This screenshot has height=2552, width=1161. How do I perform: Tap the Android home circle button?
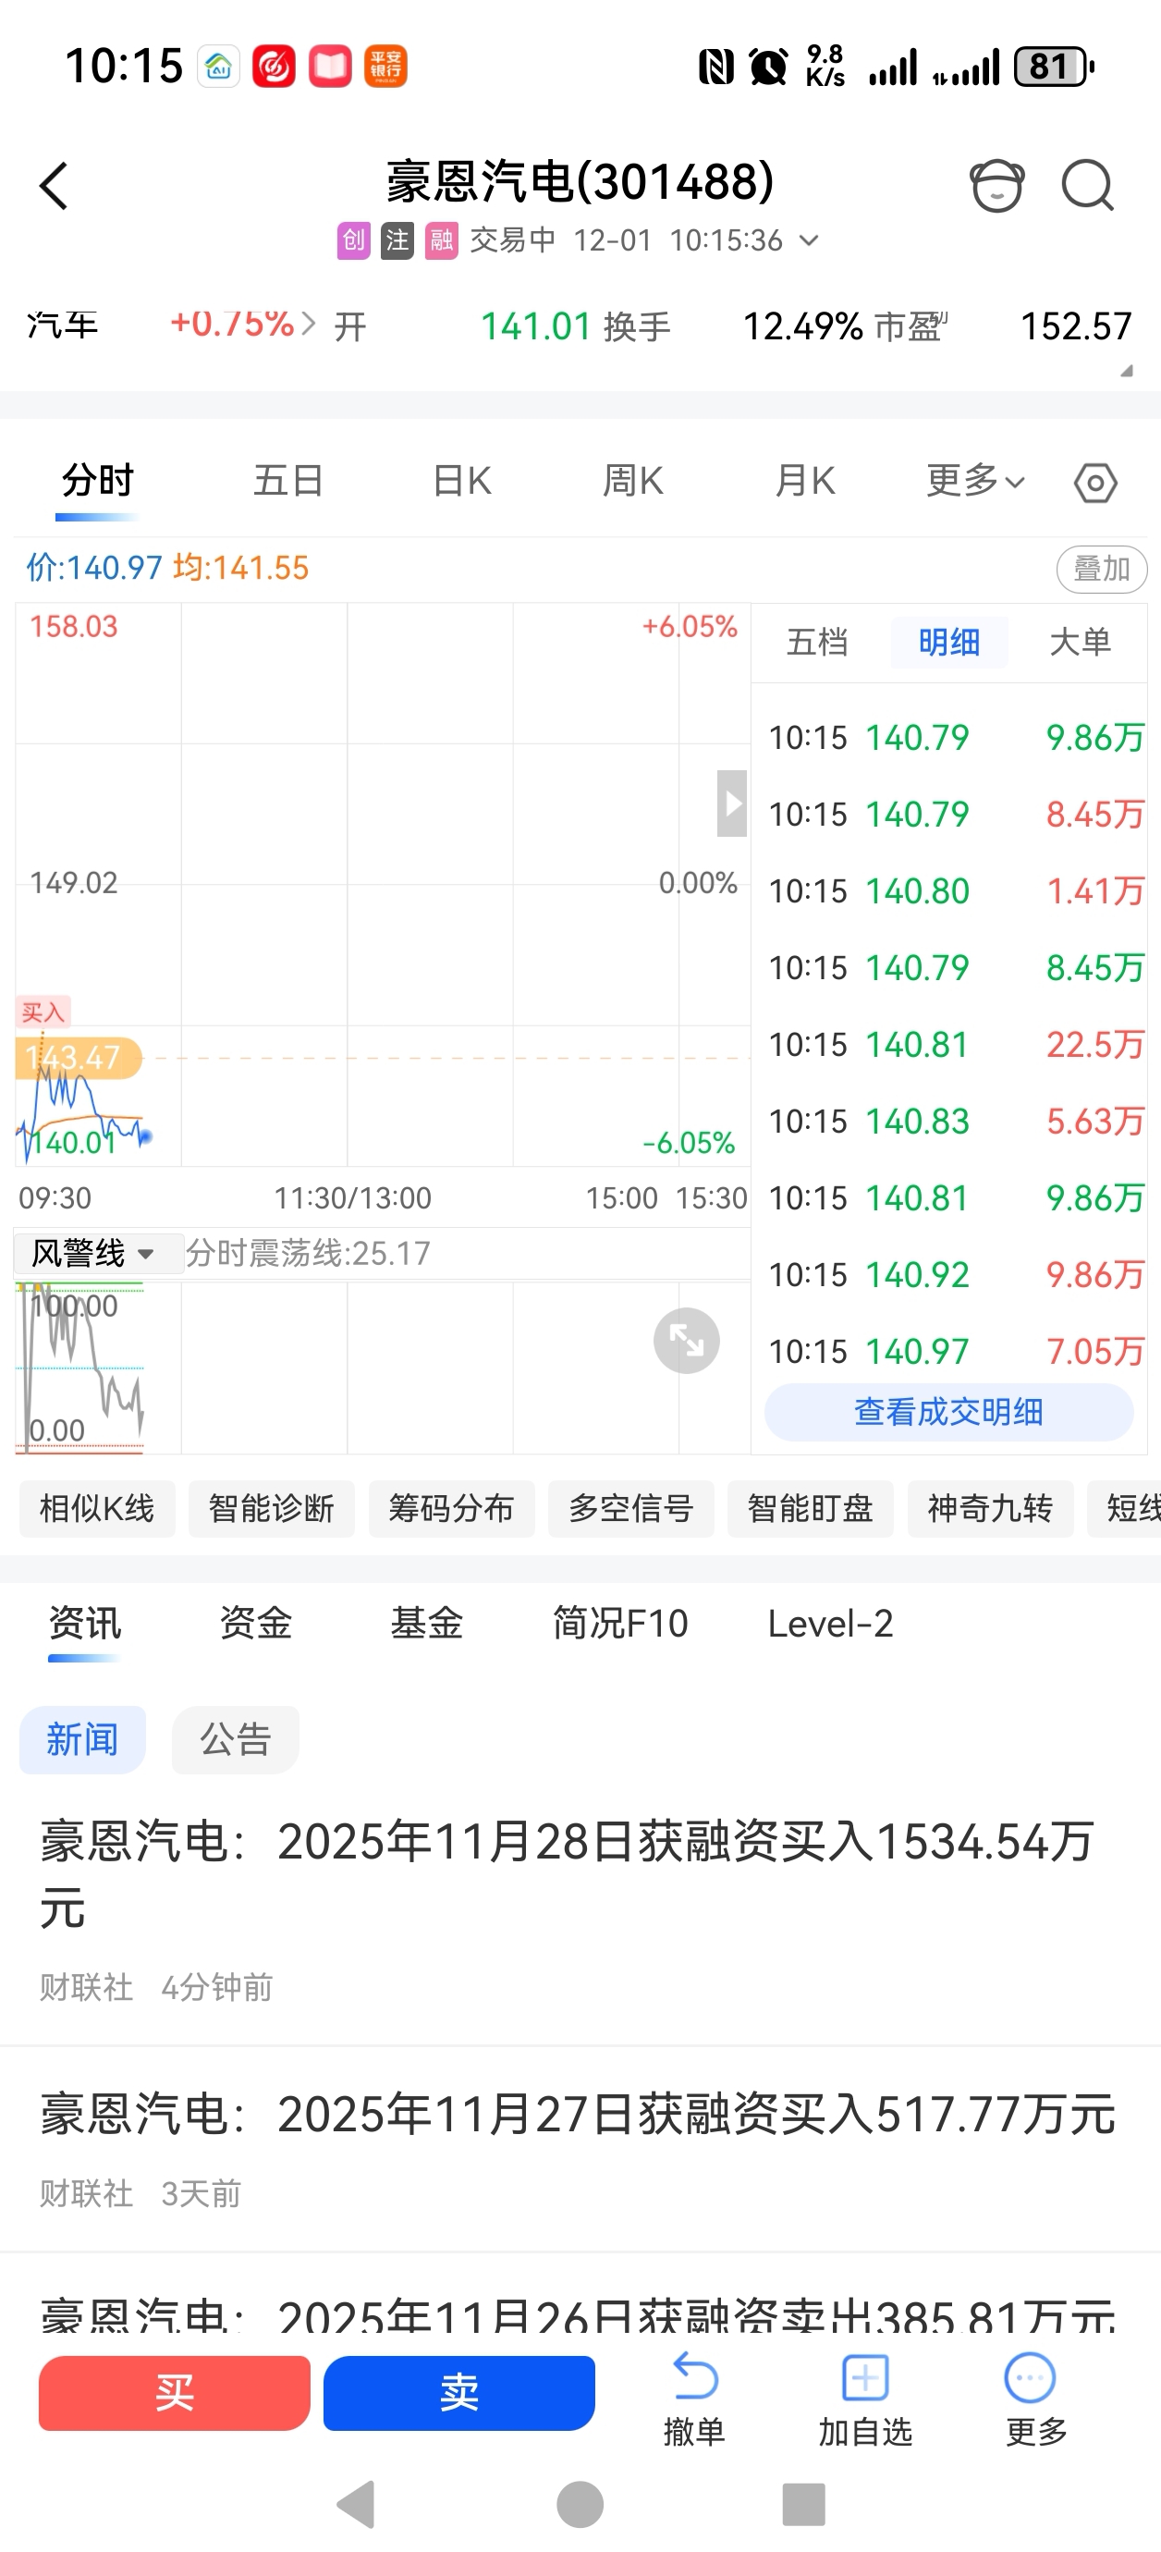pyautogui.click(x=580, y=2505)
